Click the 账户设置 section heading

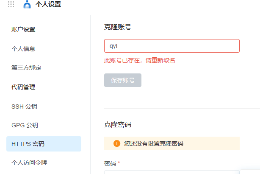23,29
